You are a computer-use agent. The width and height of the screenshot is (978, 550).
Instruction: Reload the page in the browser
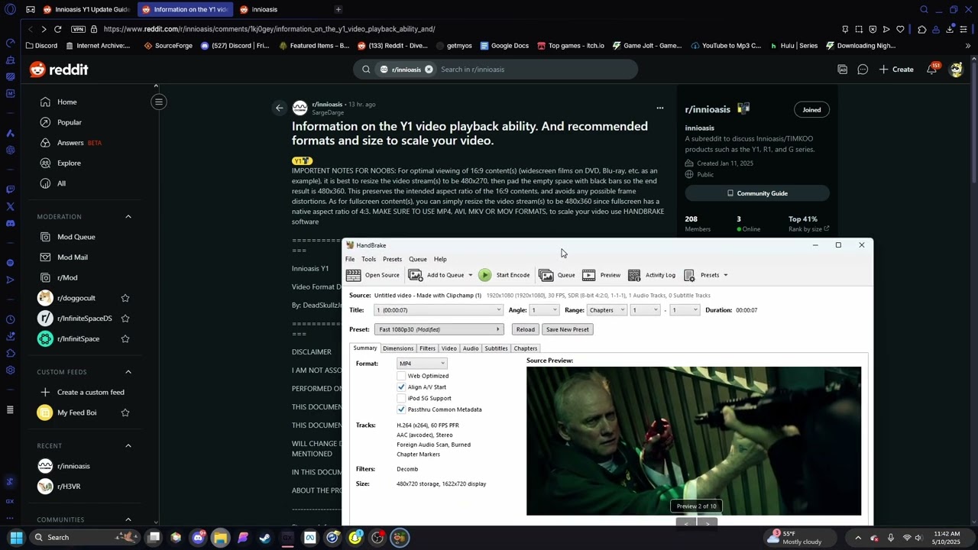click(x=57, y=29)
